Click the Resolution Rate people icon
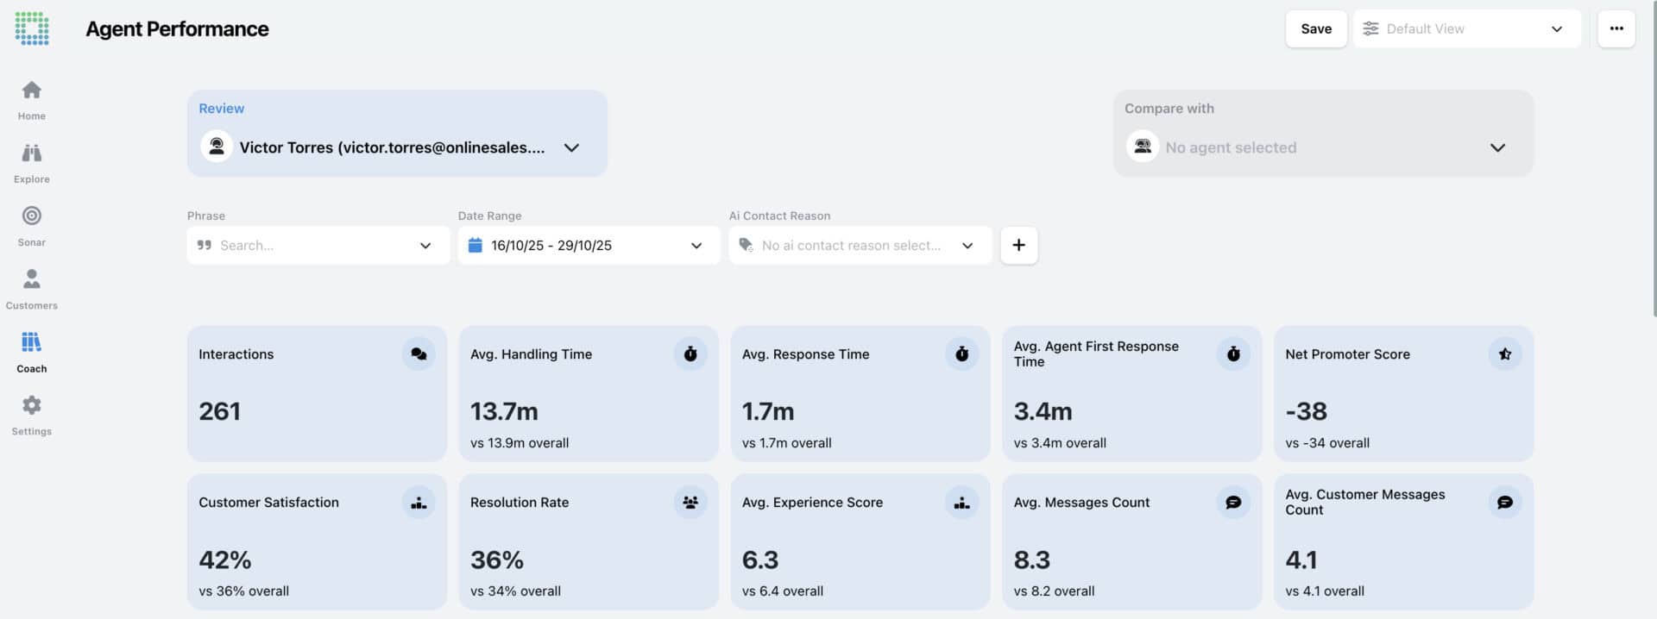Viewport: 1657px width, 619px height. point(690,502)
